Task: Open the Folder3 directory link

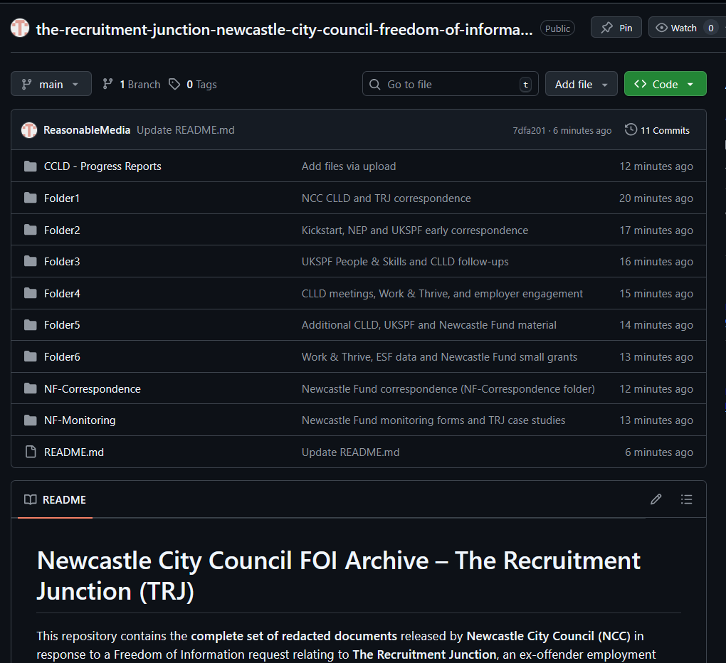Action: (62, 261)
